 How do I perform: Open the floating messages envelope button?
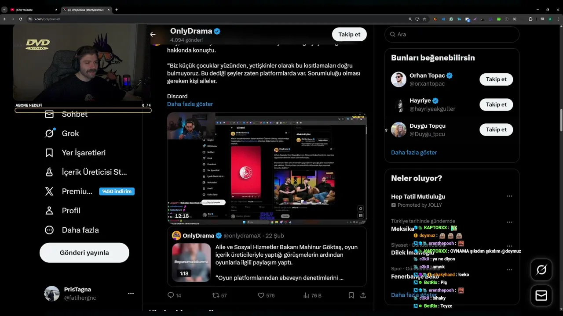pos(541,295)
